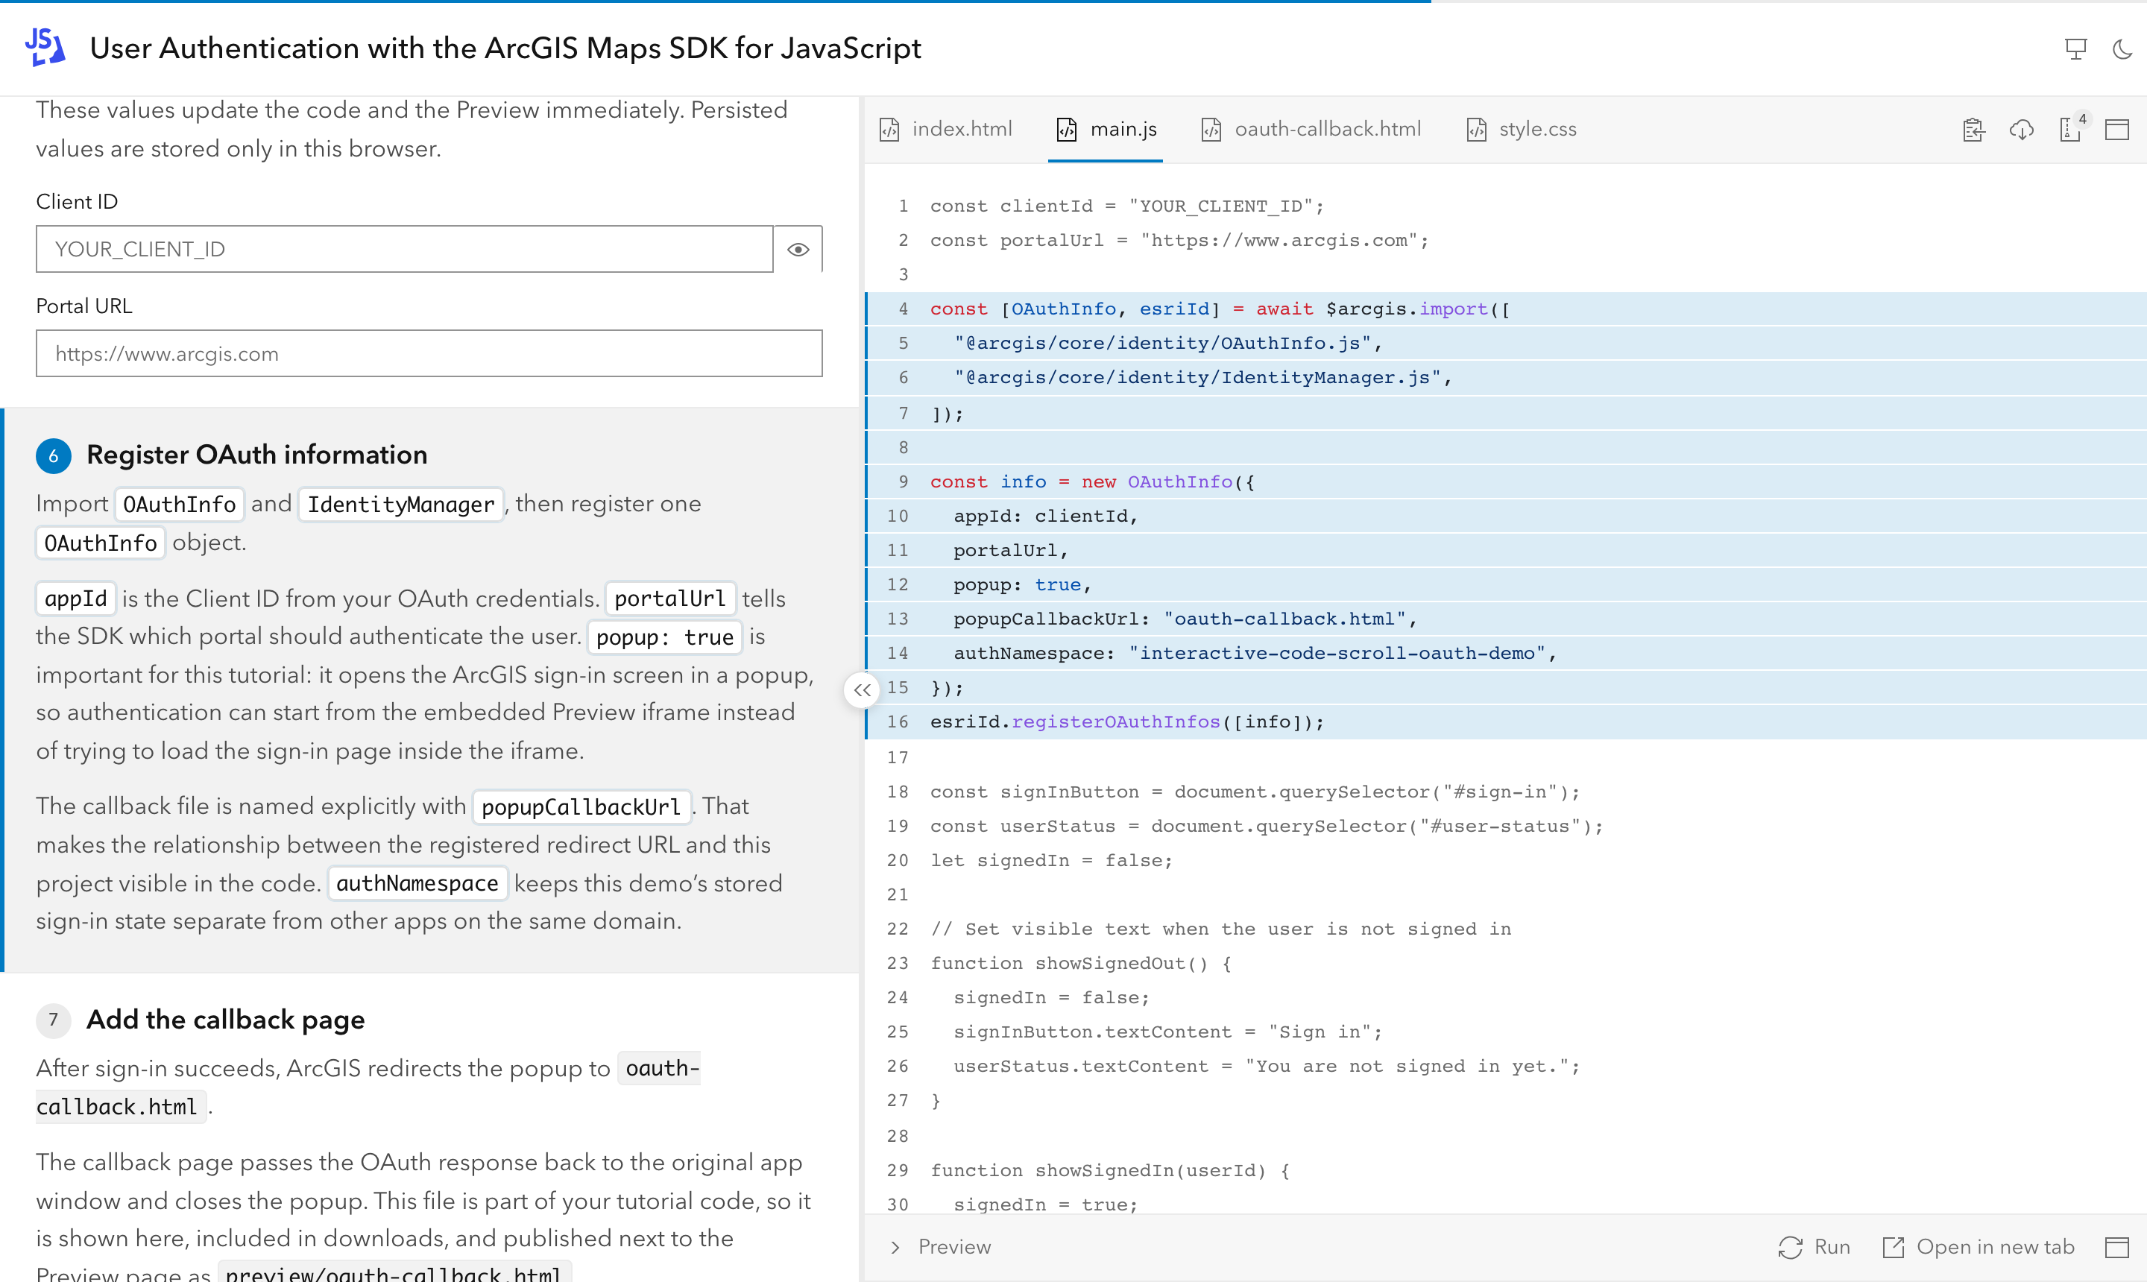Click the page title User Authentication heading

pos(505,48)
